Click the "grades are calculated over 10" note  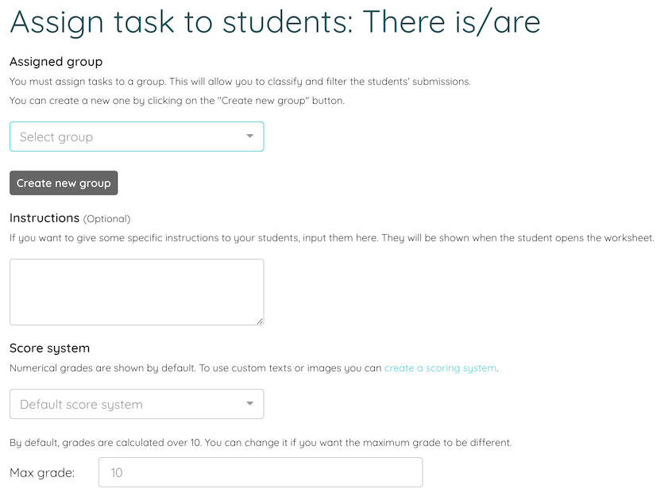coord(261,443)
